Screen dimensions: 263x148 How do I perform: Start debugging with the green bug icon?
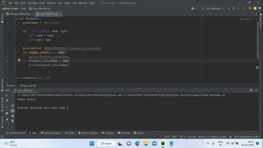[234, 8]
